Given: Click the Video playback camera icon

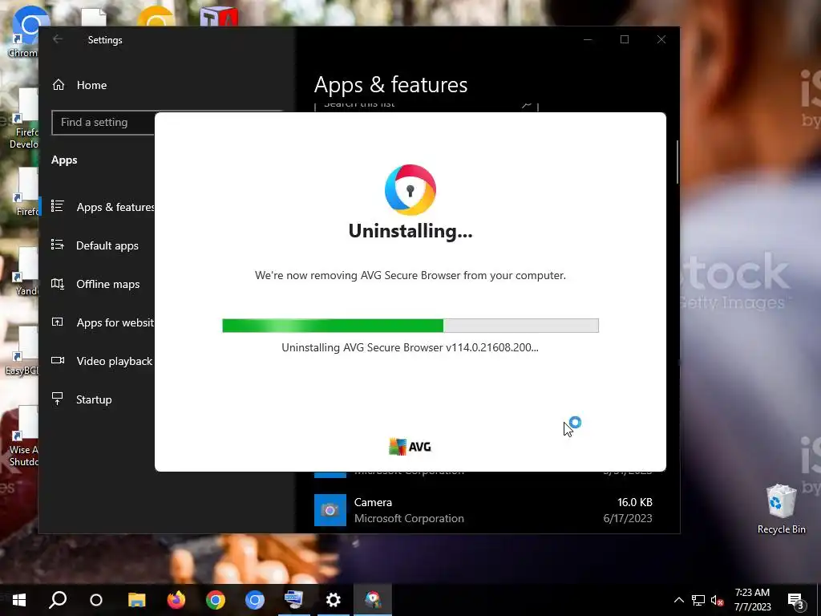Looking at the screenshot, I should click(x=58, y=360).
